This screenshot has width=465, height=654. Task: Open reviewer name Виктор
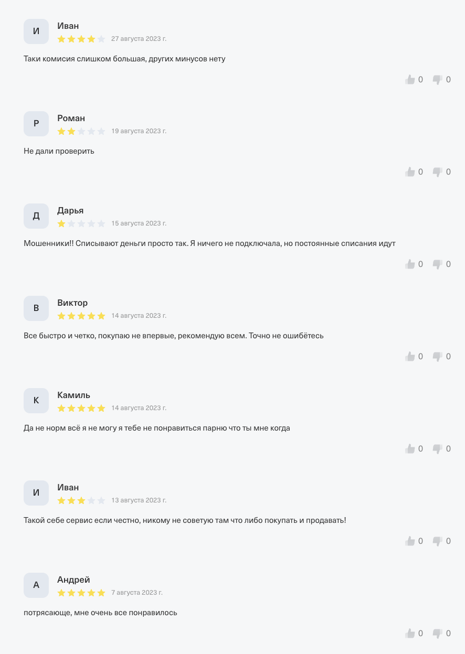(x=72, y=303)
